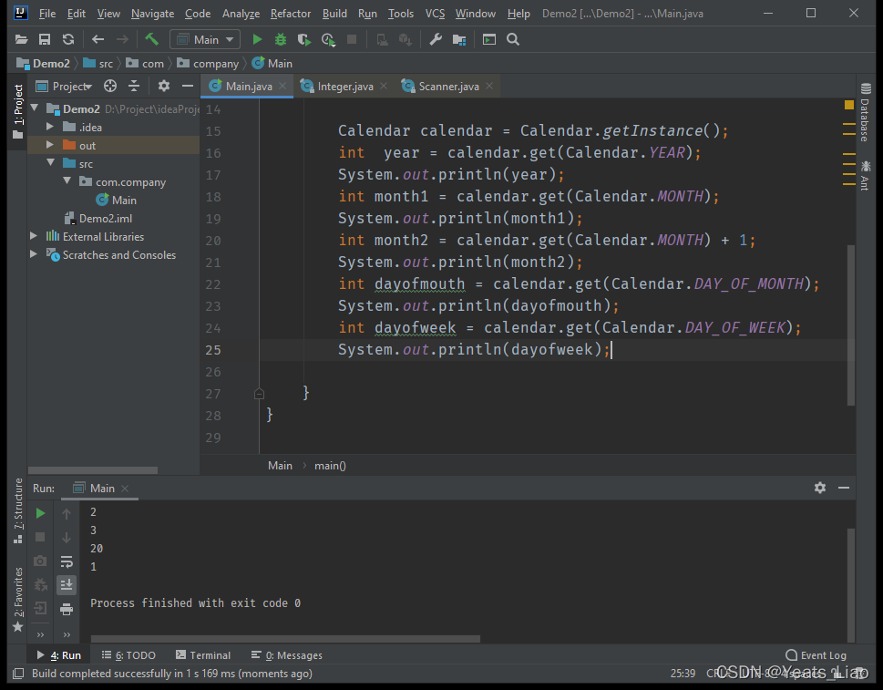Toggle scroll to end in Run console
The width and height of the screenshot is (883, 690).
click(67, 584)
